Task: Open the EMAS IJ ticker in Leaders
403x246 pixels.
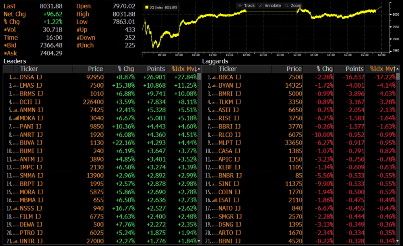Action: (31, 85)
